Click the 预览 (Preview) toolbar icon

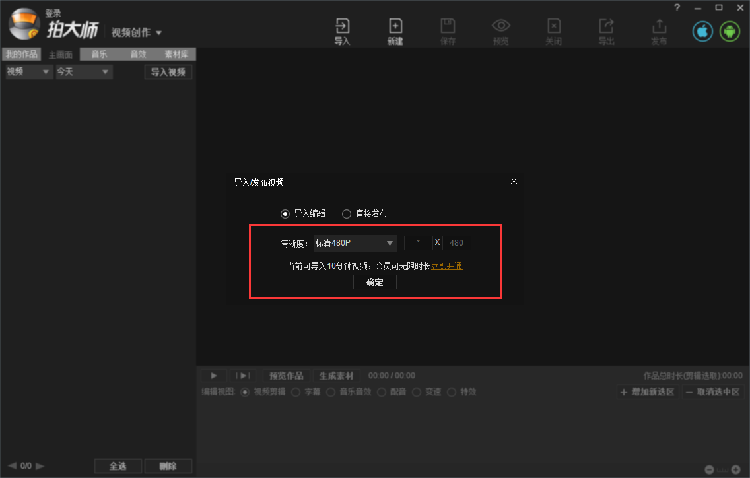pyautogui.click(x=500, y=30)
